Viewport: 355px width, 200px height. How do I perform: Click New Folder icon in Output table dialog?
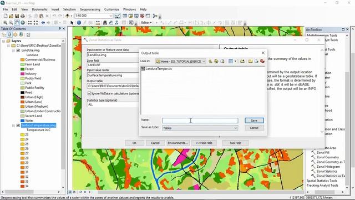tap(250, 61)
